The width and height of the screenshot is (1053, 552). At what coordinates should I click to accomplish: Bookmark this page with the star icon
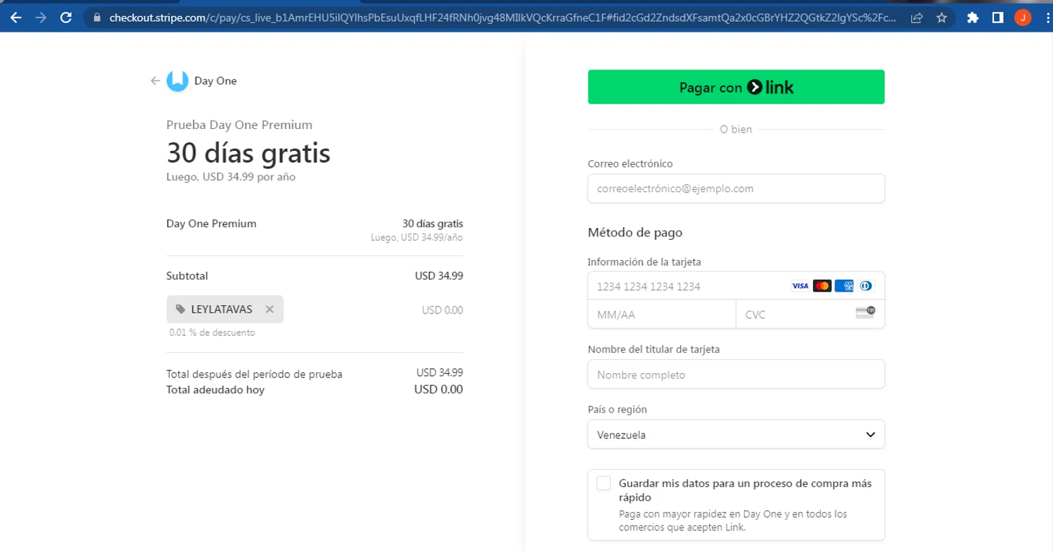click(x=941, y=18)
